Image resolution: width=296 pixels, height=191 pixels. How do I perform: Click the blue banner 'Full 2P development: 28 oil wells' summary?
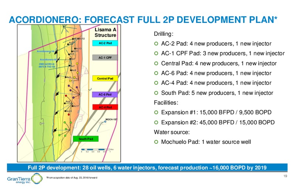(x=147, y=167)
